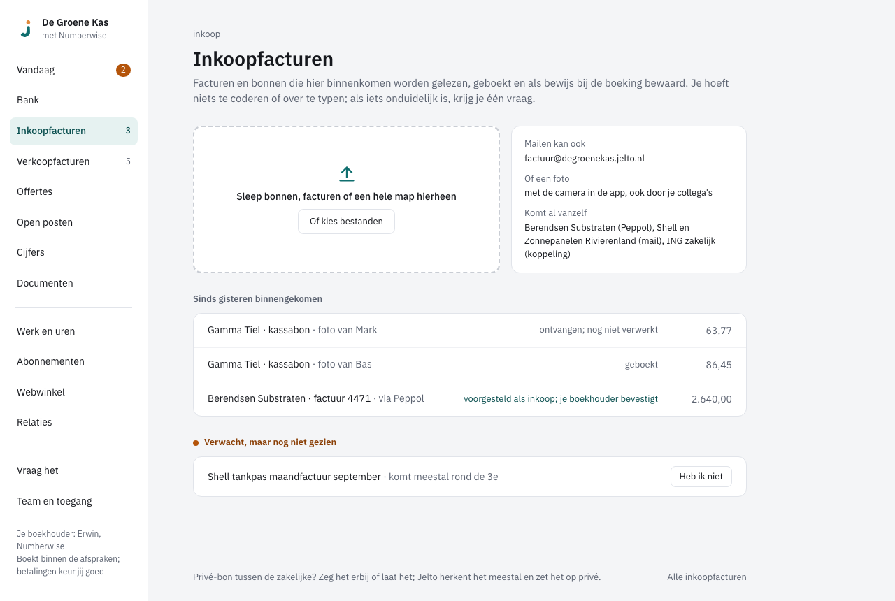
Task: Open 'Vraag het' in the sidebar
Action: click(x=73, y=470)
